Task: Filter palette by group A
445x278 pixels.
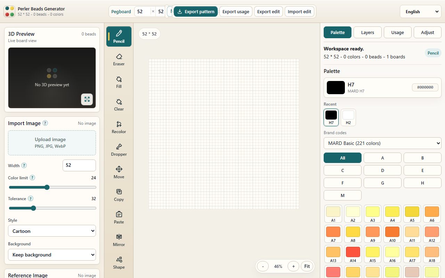Action: [382, 158]
